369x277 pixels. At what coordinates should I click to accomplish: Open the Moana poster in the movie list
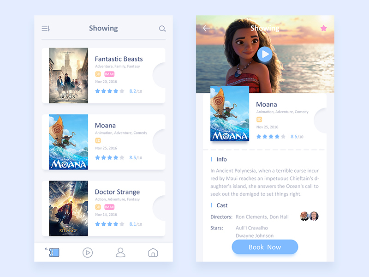[68, 142]
